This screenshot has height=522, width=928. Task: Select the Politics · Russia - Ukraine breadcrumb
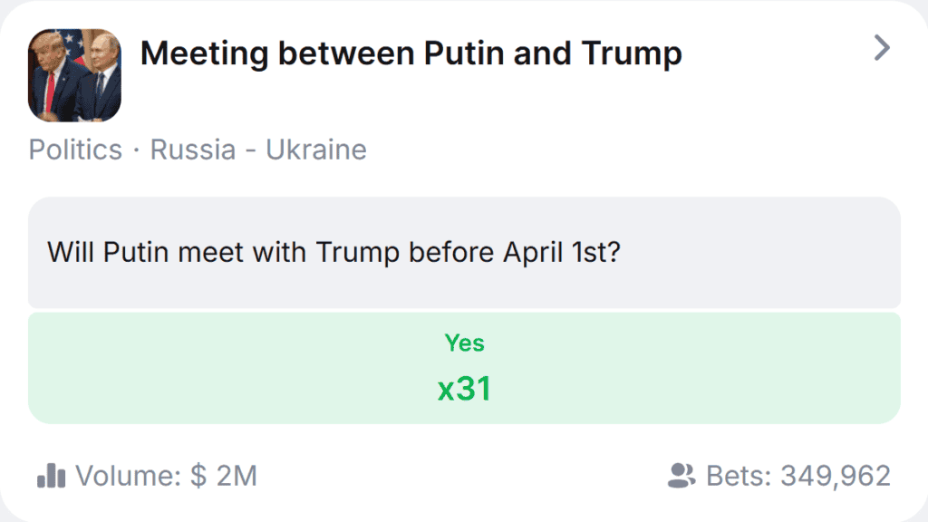(x=198, y=150)
